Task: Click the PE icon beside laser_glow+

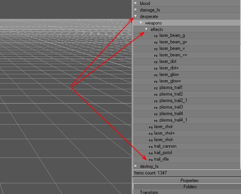Action: (156, 82)
